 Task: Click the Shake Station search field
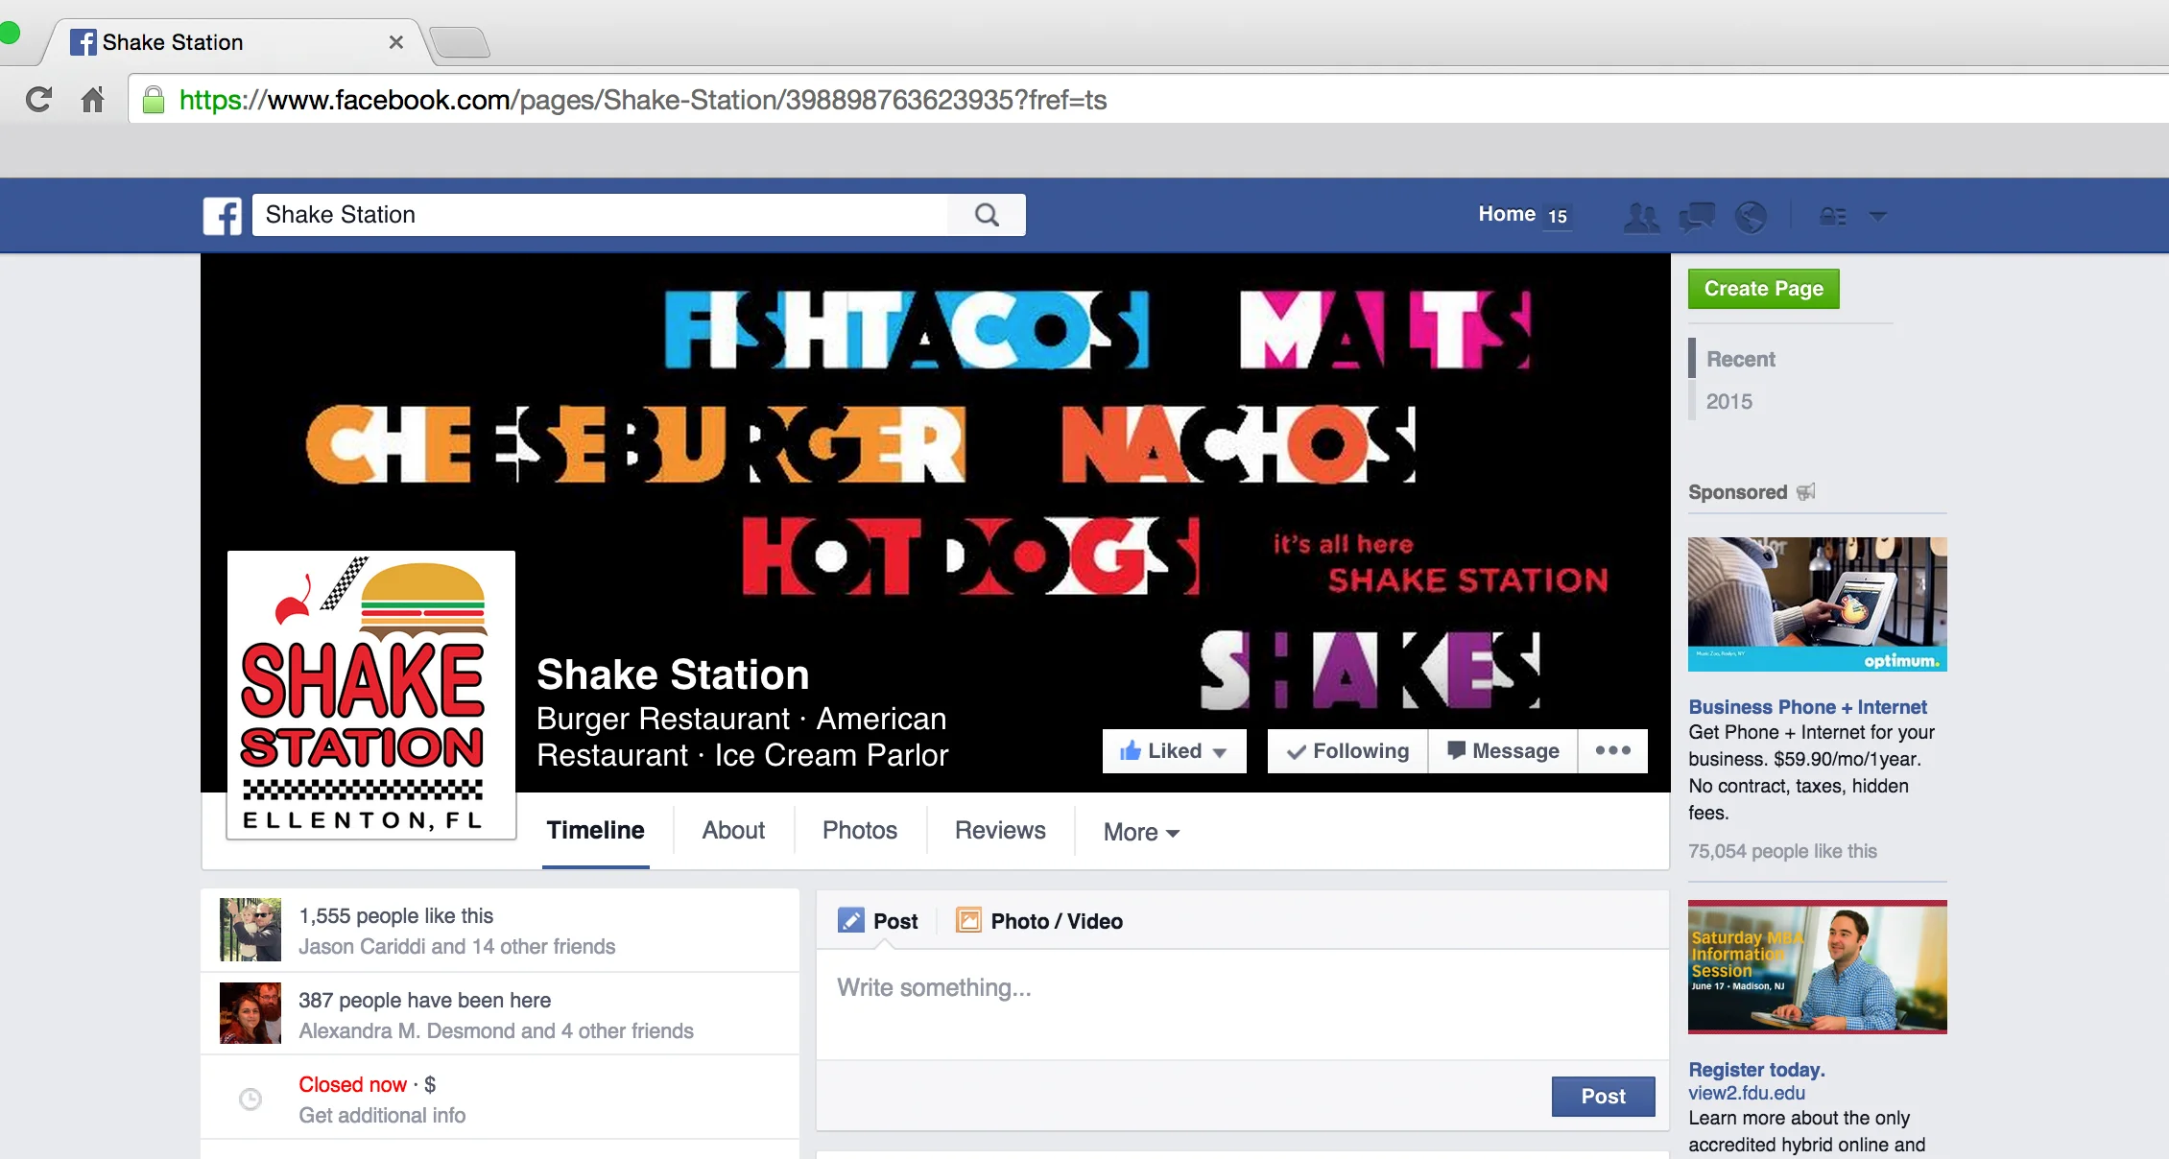coord(601,215)
